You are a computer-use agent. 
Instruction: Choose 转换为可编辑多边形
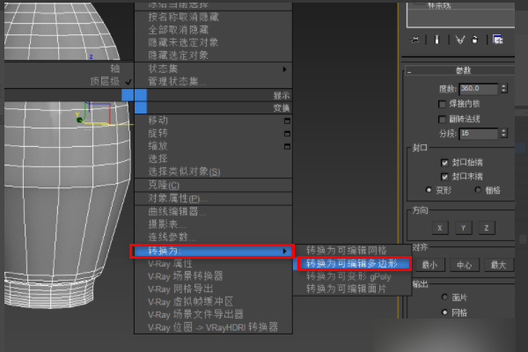click(x=352, y=263)
